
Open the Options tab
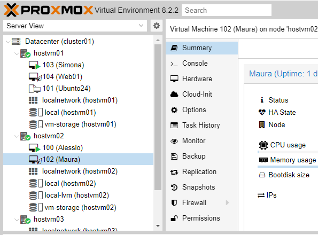(x=202, y=110)
